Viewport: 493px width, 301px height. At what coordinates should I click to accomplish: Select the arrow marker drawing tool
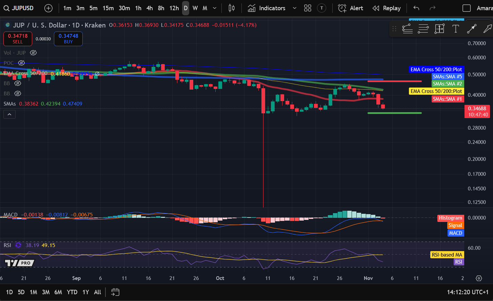coord(487,29)
